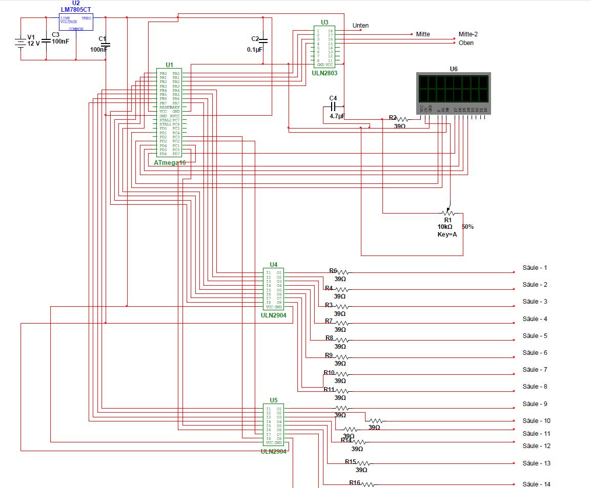Viewport: 591px width, 488px height.
Task: Click the 'Säule - 13' label
Action: click(x=536, y=463)
